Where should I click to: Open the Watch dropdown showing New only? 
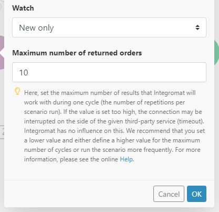point(109,27)
